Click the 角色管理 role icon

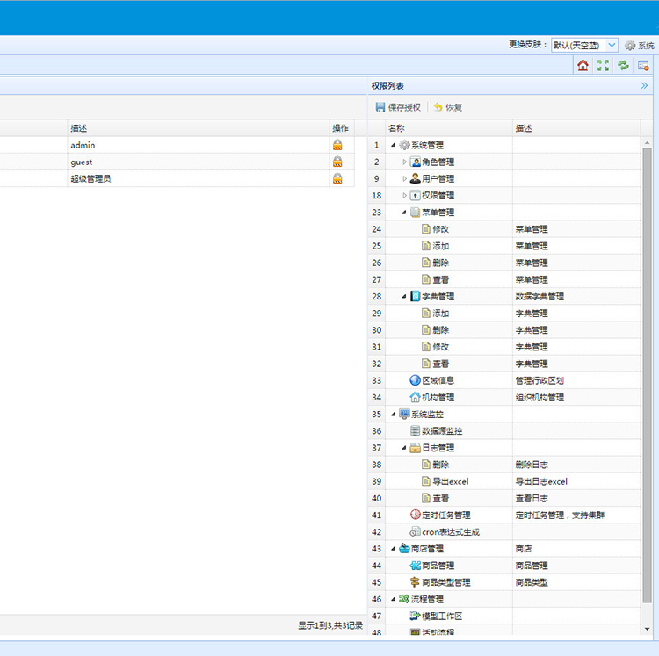pos(416,162)
